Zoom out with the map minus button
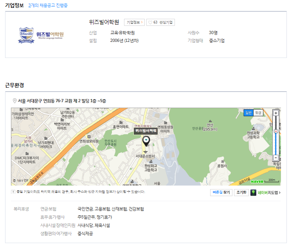This screenshot has width=288, height=247. point(276,158)
